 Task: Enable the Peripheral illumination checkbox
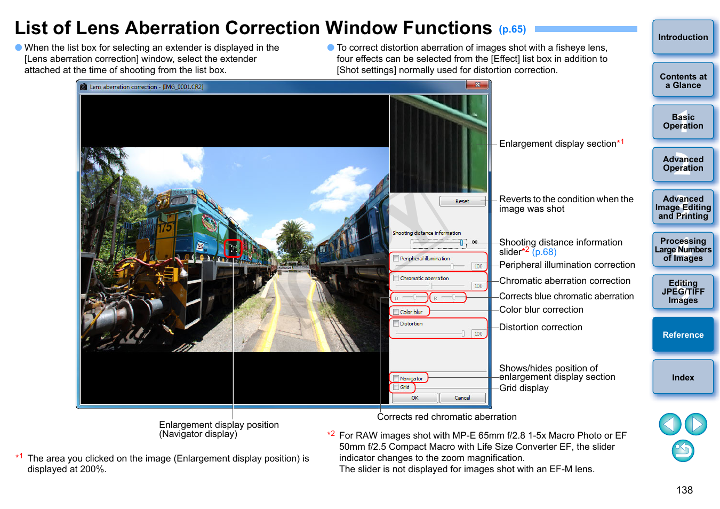pos(396,258)
